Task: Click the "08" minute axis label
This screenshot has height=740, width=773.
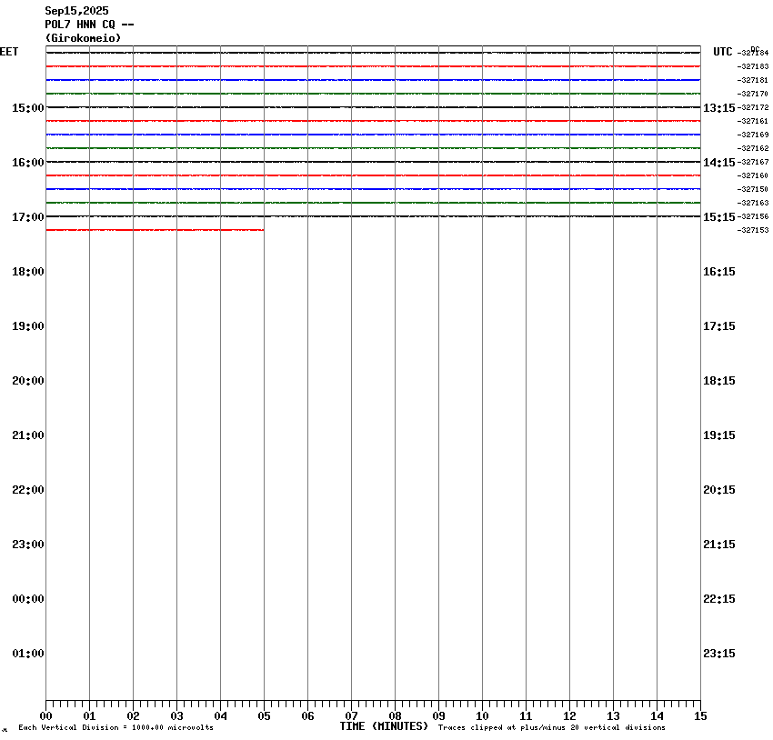Action: point(395,716)
